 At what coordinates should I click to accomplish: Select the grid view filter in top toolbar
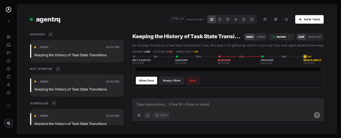pos(212,19)
